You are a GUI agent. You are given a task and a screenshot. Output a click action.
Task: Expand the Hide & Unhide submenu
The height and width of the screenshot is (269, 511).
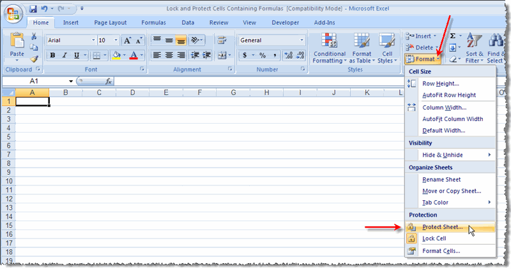451,155
